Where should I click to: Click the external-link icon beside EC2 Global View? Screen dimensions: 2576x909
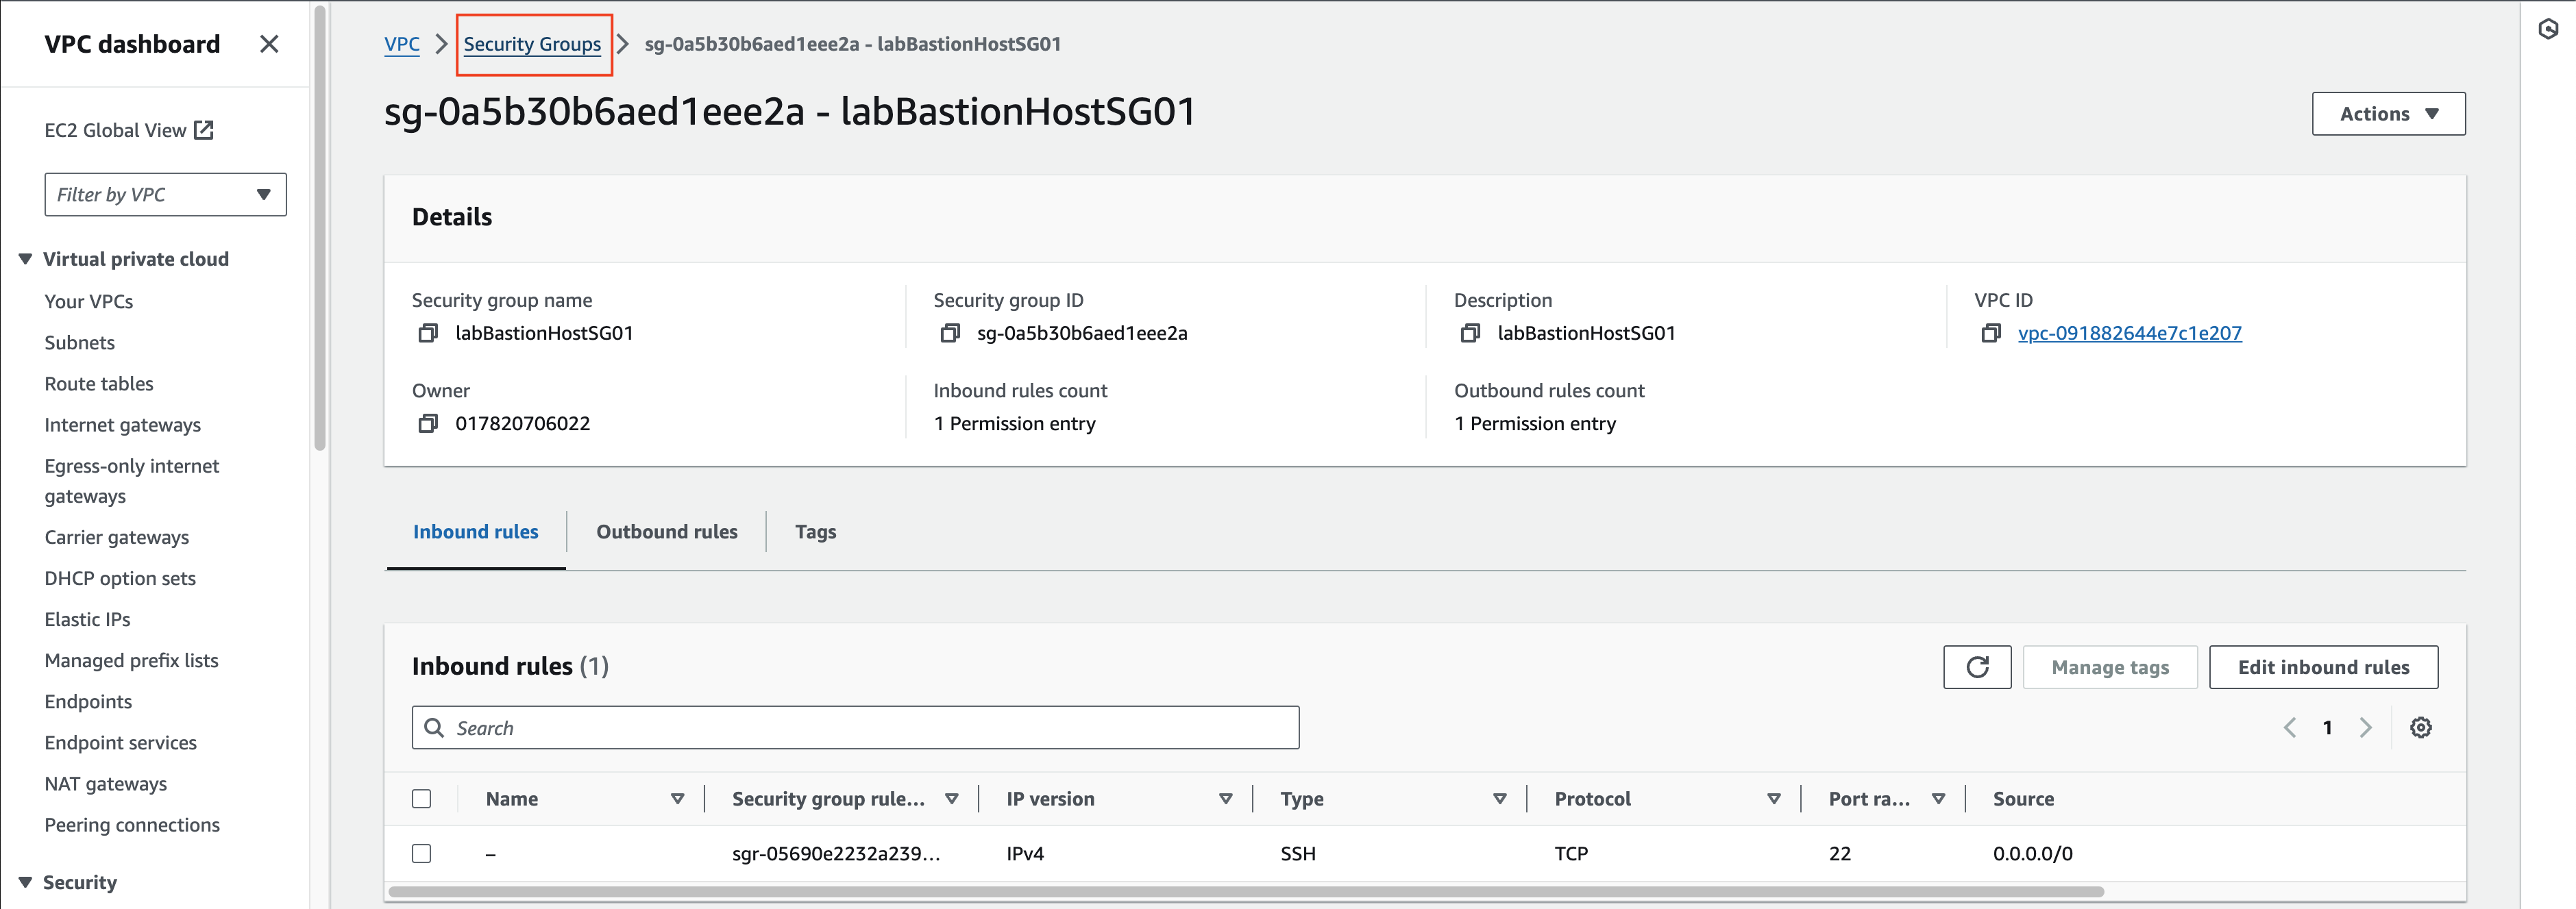204,130
